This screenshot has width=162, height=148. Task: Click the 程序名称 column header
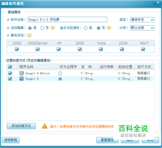click(x=38, y=67)
